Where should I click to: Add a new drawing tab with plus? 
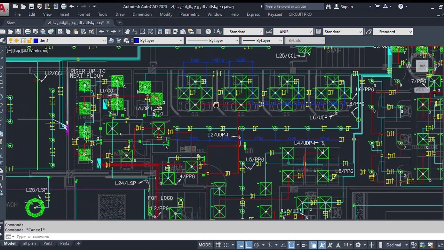[120, 23]
